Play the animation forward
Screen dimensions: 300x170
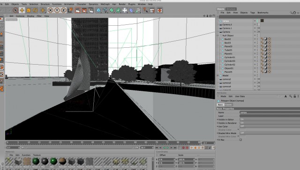pos(168,148)
